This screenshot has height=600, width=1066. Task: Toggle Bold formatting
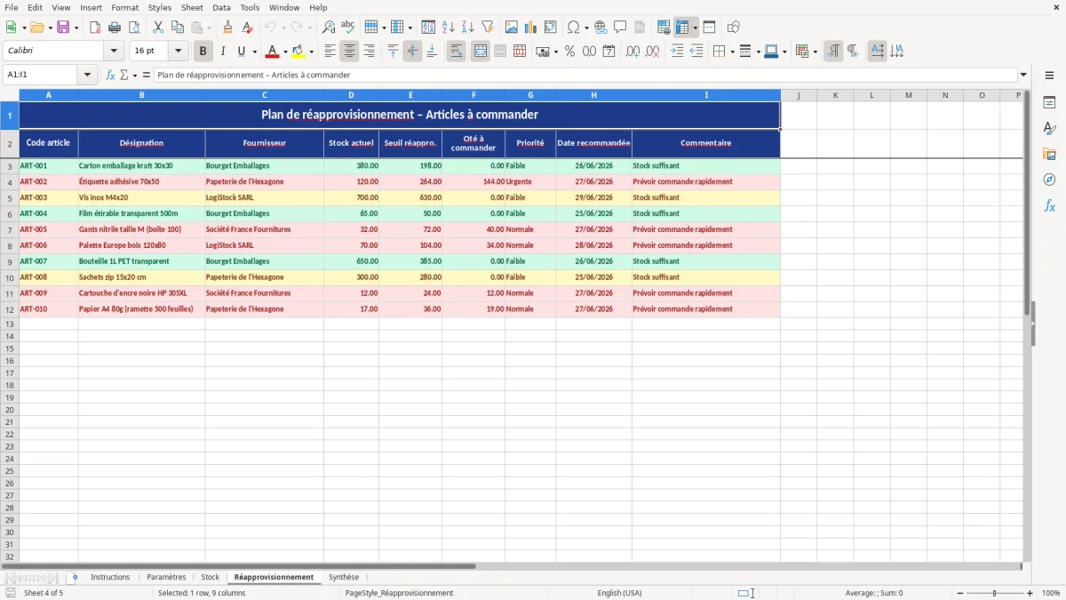point(203,52)
